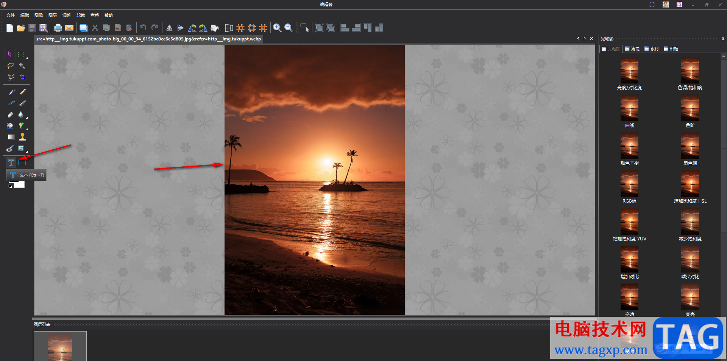This screenshot has width=727, height=361.
Task: Open the 文件 menu
Action: [11, 15]
